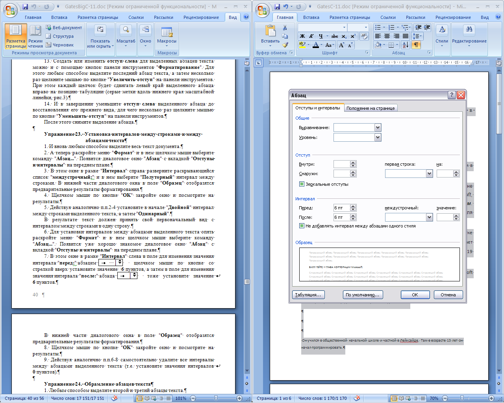The width and height of the screenshot is (504, 403).
Task: Switch to Положение на странице tab
Action: click(371, 108)
